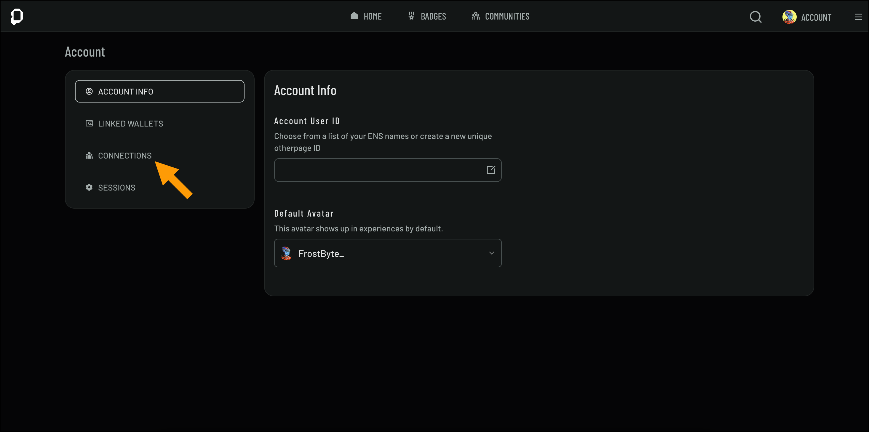The image size is (869, 432).
Task: Expand the Default Avatar chevron
Action: tap(491, 253)
